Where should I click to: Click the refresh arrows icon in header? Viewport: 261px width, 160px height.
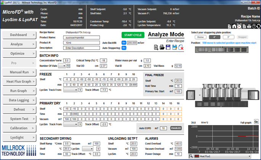(258, 26)
